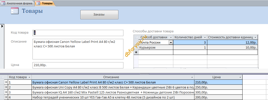Click the Описание text box
This screenshot has height=100, width=268.
click(x=78, y=49)
